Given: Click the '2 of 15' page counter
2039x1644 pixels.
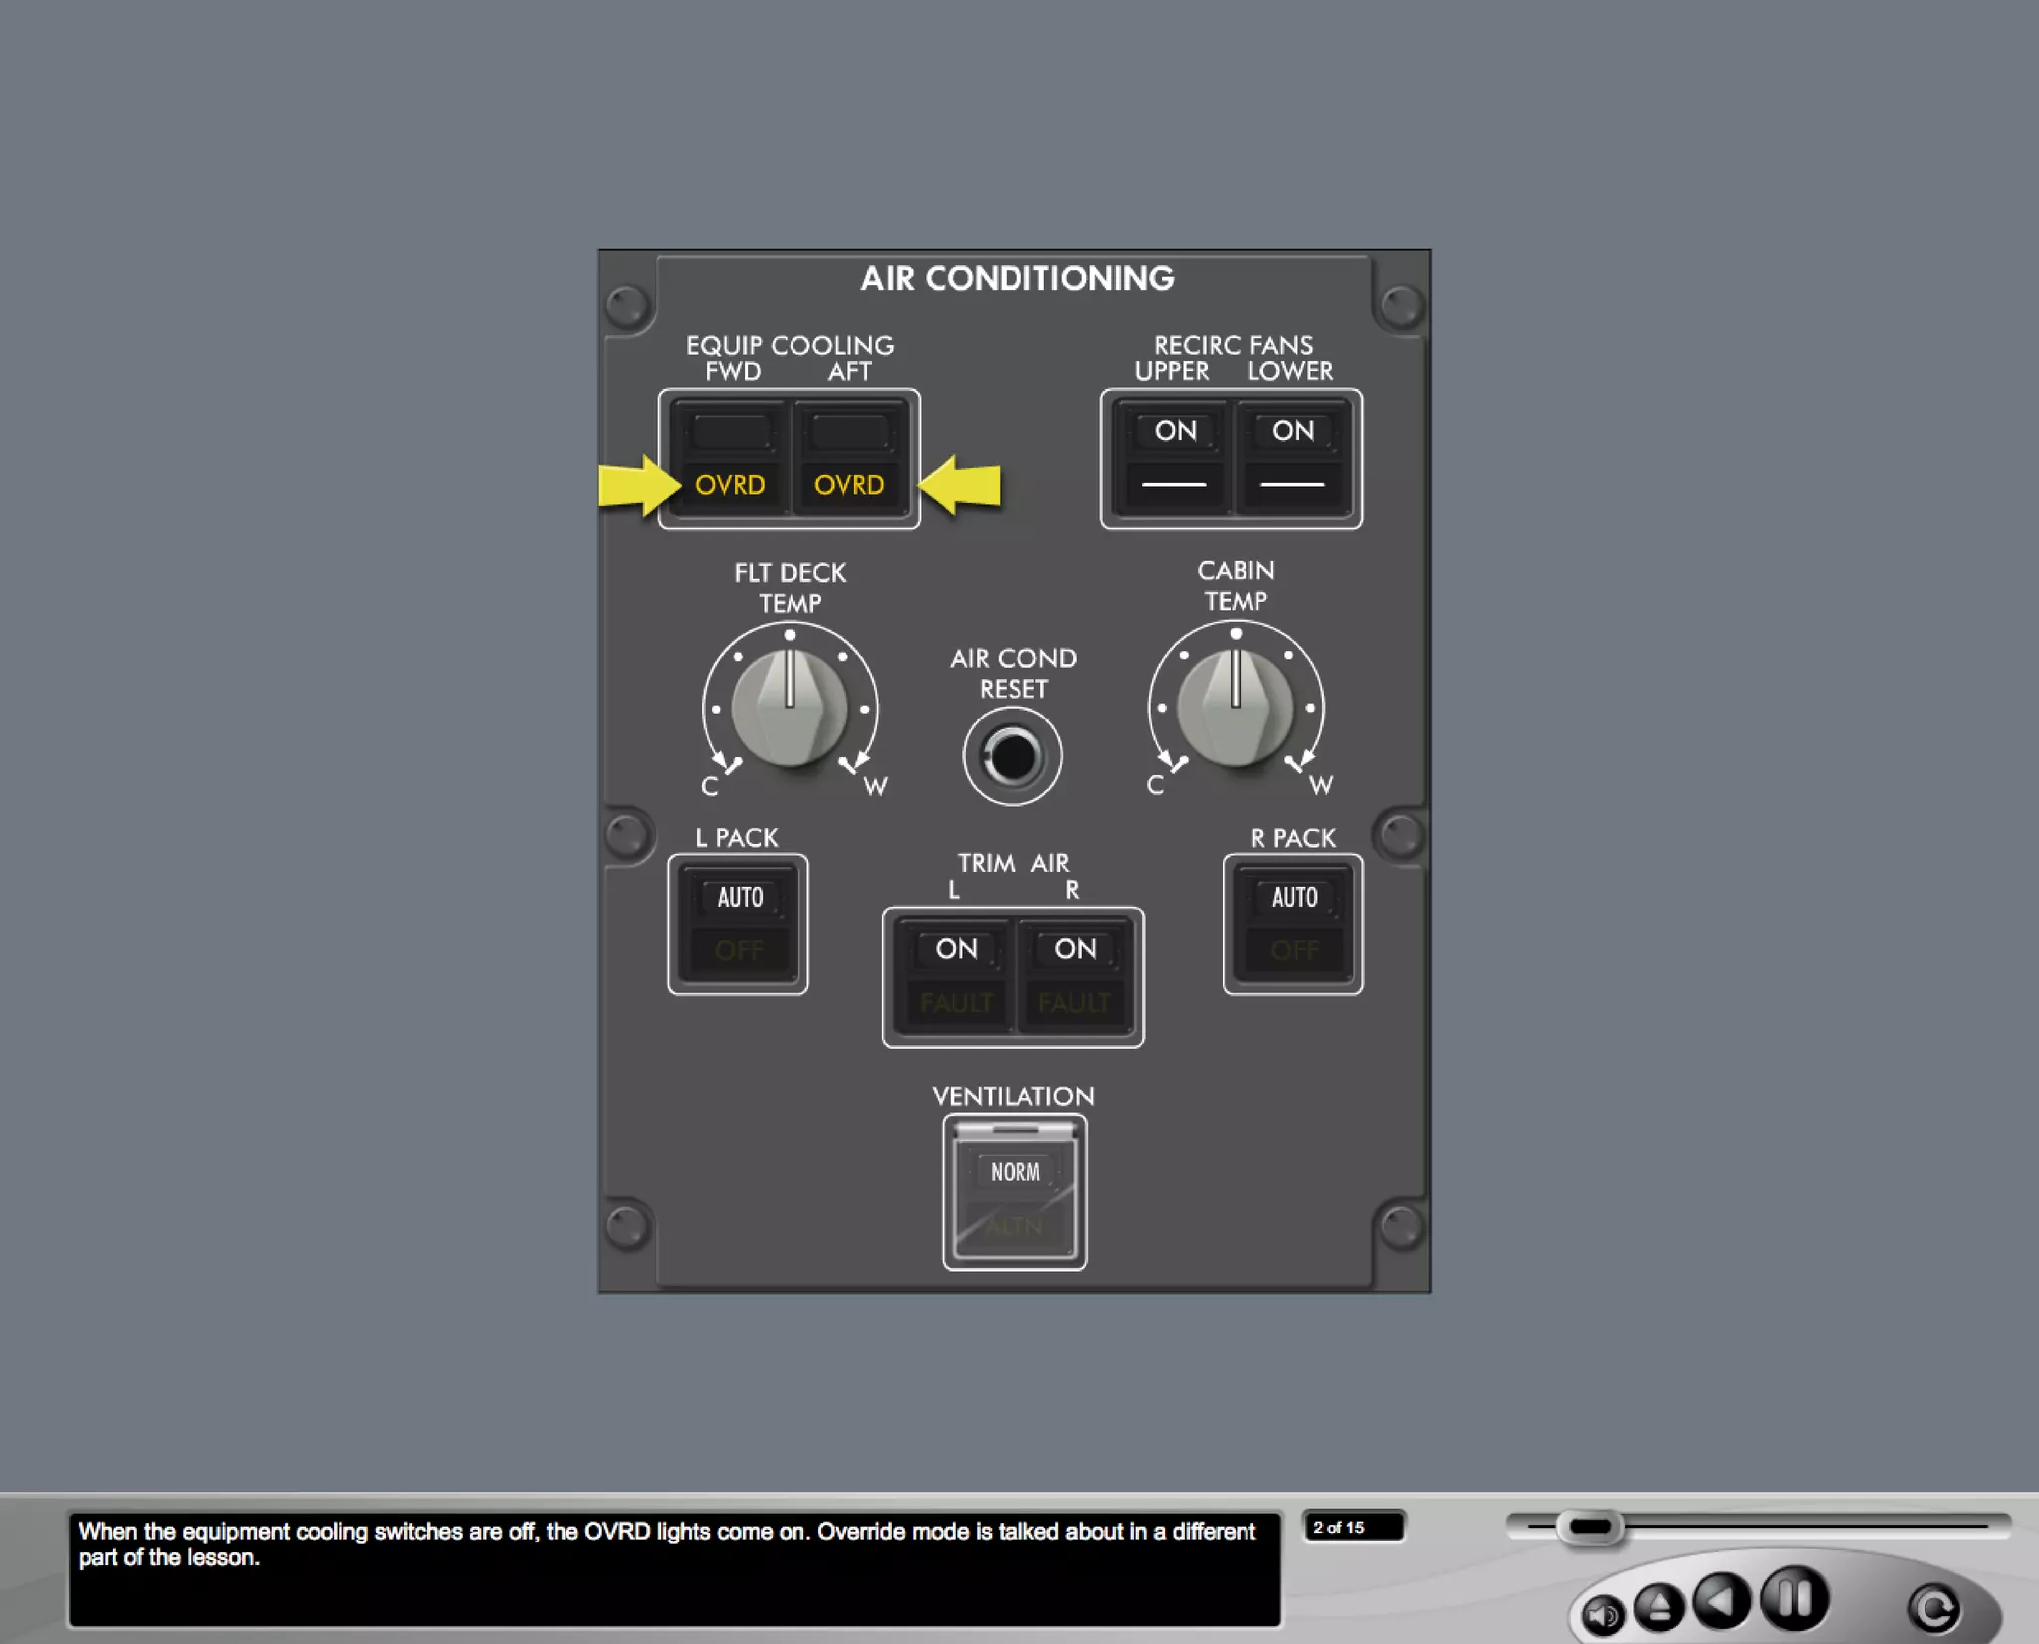Looking at the screenshot, I should pos(1352,1527).
